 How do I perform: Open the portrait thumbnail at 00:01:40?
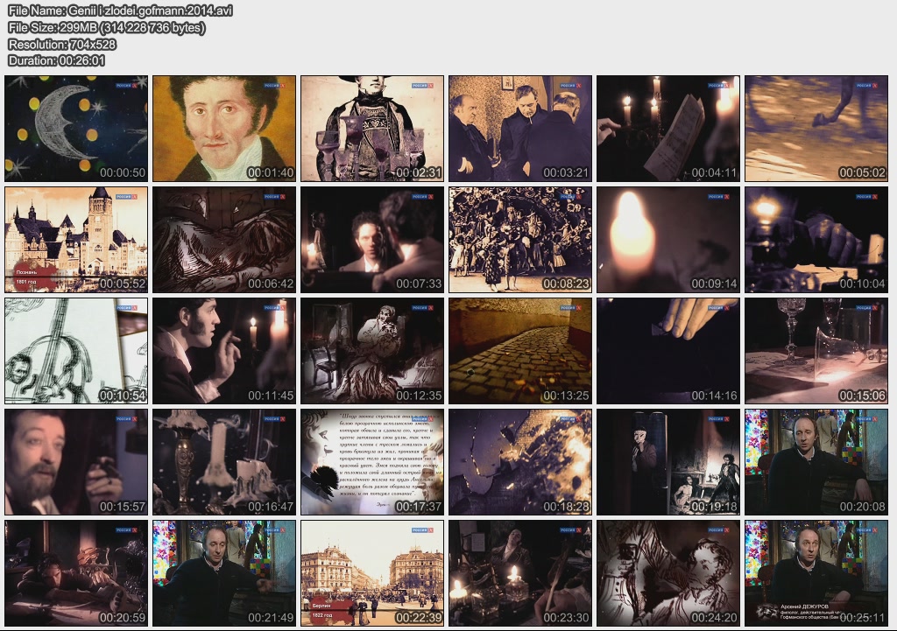coord(224,129)
